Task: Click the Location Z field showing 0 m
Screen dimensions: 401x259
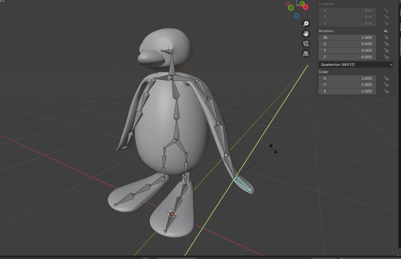Action: 347,23
